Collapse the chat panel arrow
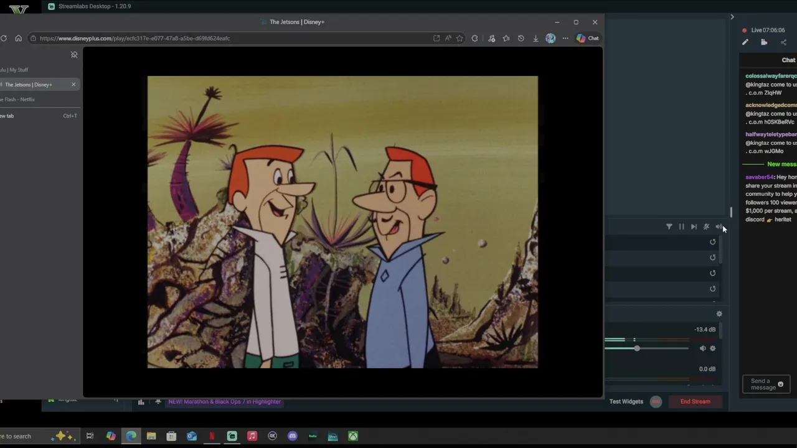Viewport: 797px width, 448px height. coord(732,17)
